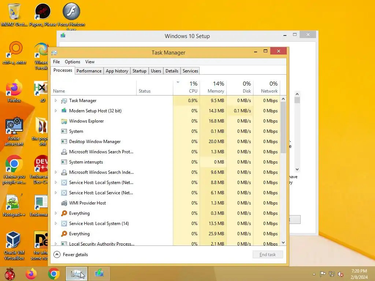
Task: Open the Chrome 'i know you people' shortcut
Action: point(14,169)
